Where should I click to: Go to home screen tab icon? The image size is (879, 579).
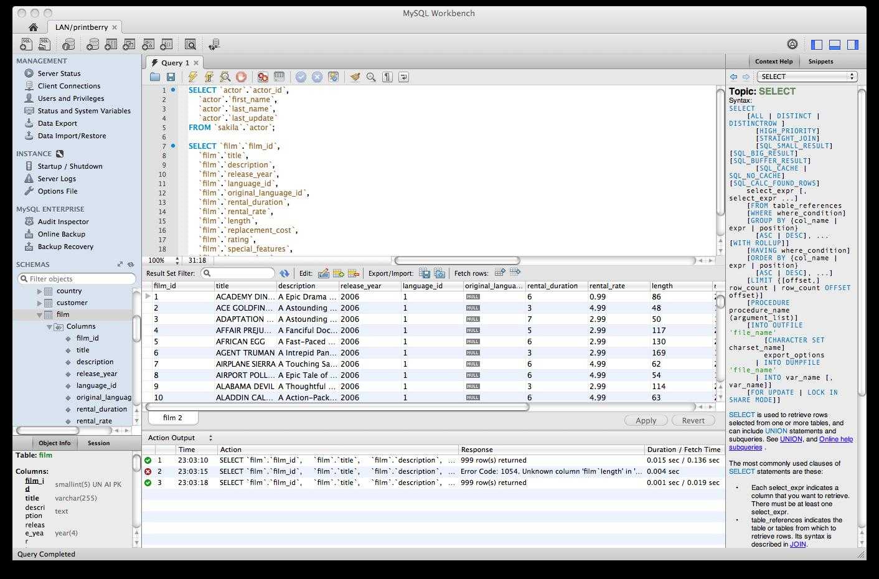[33, 27]
